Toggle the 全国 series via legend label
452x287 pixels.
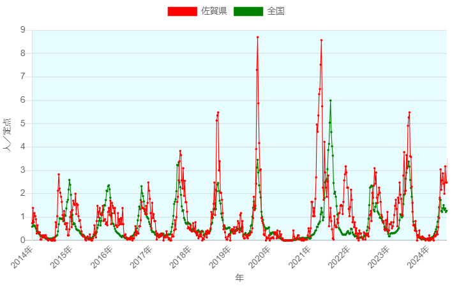coord(276,11)
